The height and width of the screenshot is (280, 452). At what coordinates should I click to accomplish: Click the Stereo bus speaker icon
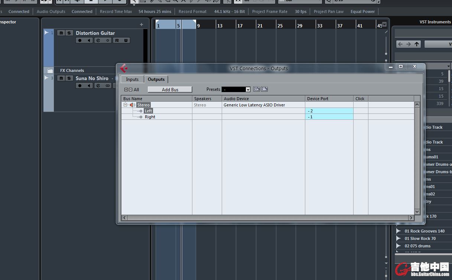coord(132,105)
